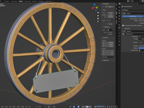This screenshot has height=108, width=144.
Task: Open the Video Editing workspace tab
Action: [x=49, y=1]
